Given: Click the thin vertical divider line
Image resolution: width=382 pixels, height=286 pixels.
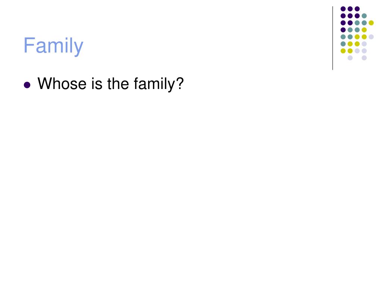Looking at the screenshot, I should [332, 38].
